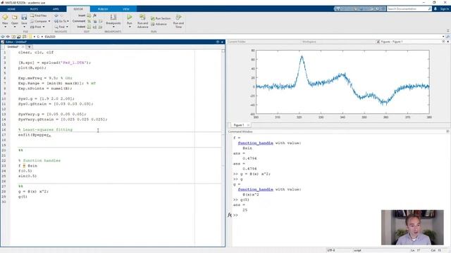Click the first function_handle link in Command Window
The width and height of the screenshot is (451, 253).
(x=255, y=143)
